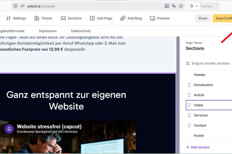Screen dimensions: 232x154
Task: Click the reorder arrows icon
Action: pyautogui.click(x=188, y=64)
